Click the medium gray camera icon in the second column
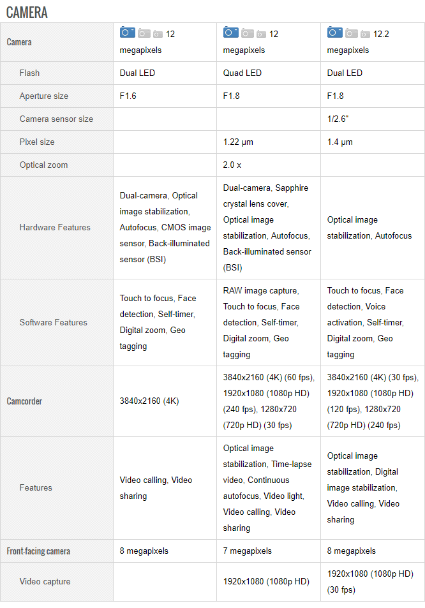This screenshot has height=608, width=425. (x=248, y=33)
